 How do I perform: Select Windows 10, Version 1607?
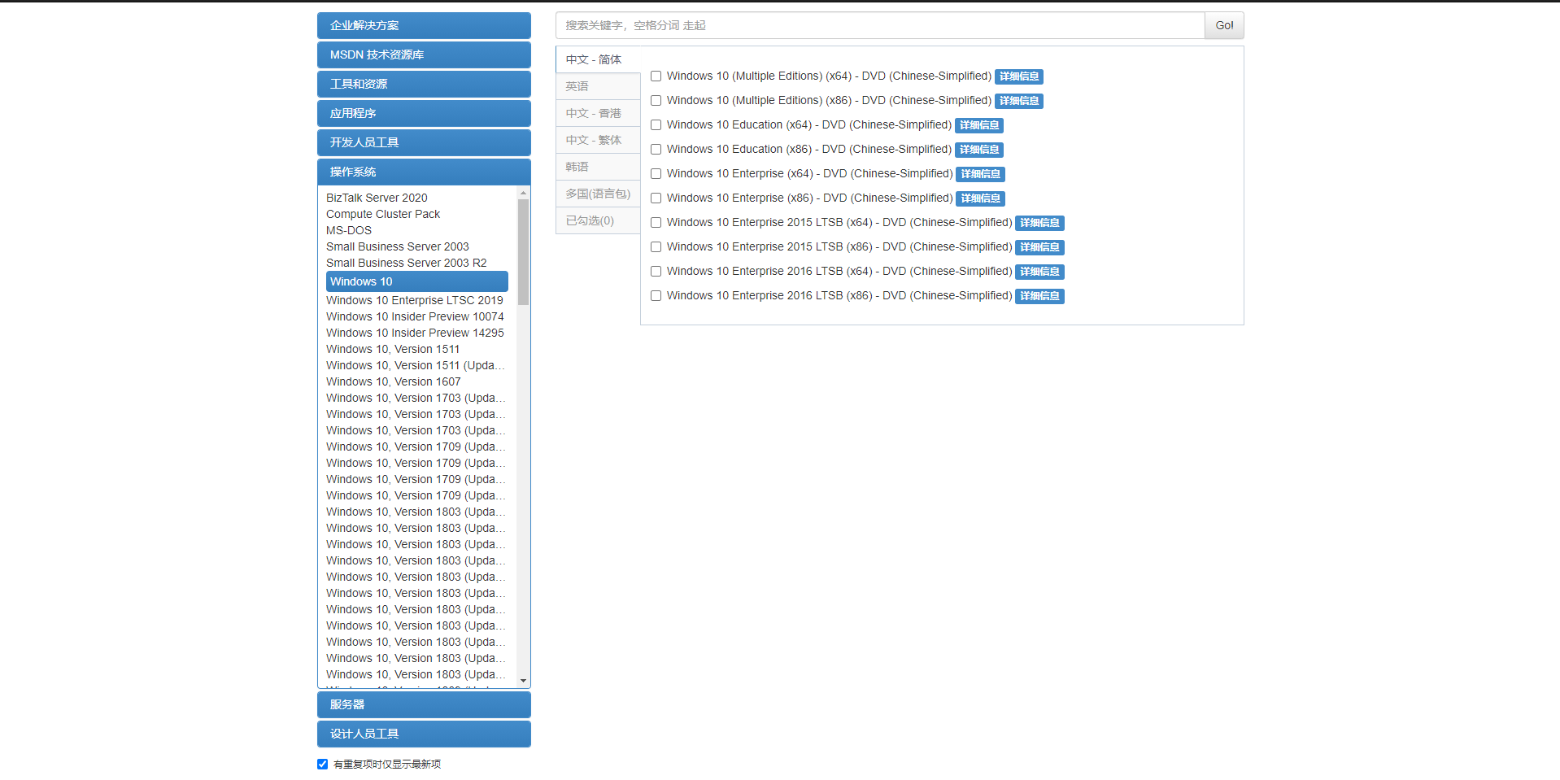click(x=394, y=381)
